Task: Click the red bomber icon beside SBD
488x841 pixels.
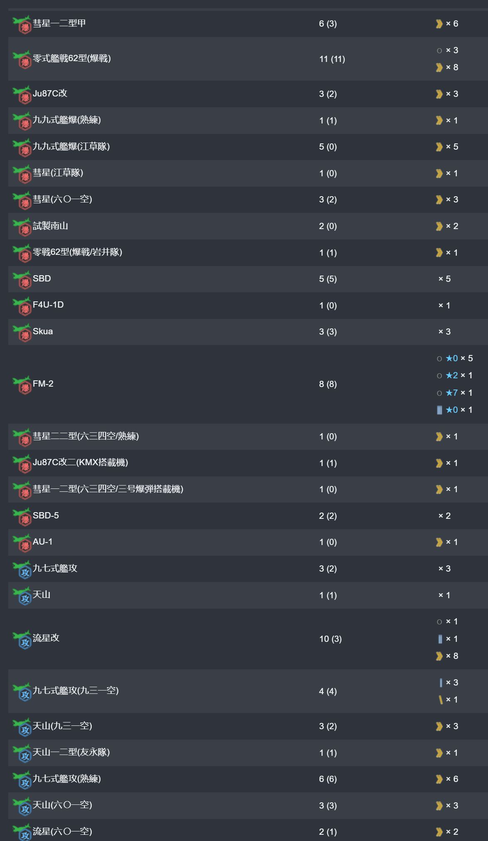Action: [x=22, y=280]
